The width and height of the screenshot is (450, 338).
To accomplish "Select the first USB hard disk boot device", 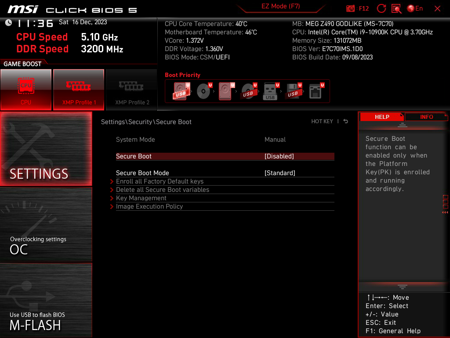I will coord(181,91).
